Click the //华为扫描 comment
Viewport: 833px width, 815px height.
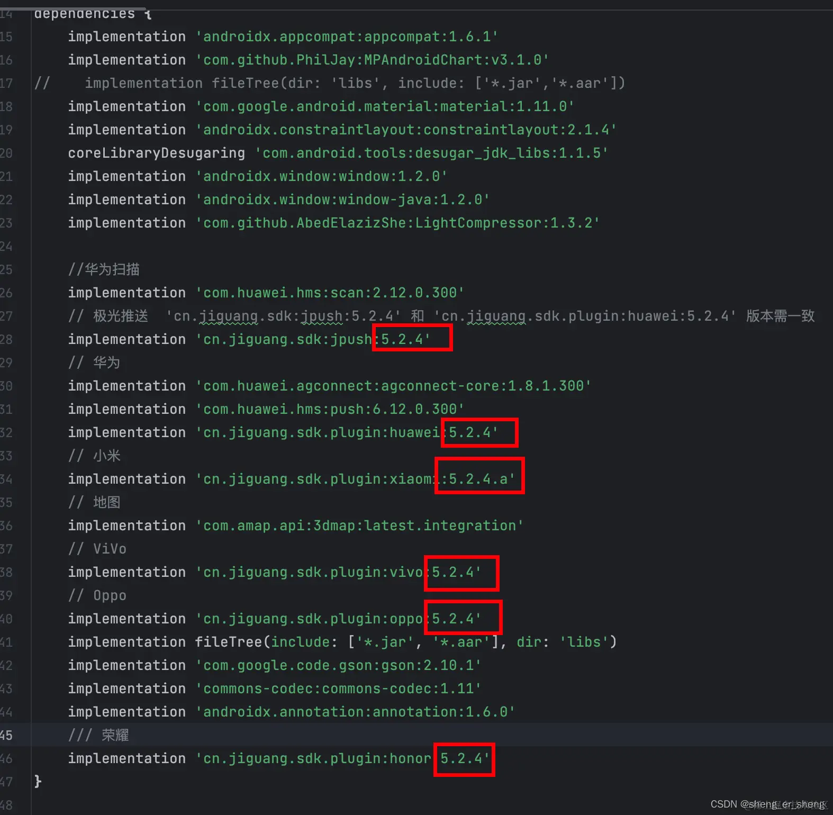click(x=104, y=269)
